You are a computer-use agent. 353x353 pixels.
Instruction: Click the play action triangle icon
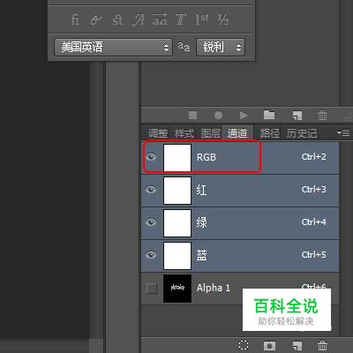click(244, 115)
